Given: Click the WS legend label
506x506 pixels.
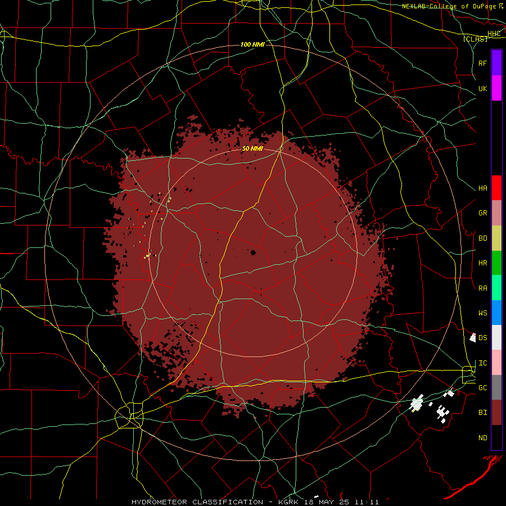Looking at the screenshot, I should (x=482, y=313).
